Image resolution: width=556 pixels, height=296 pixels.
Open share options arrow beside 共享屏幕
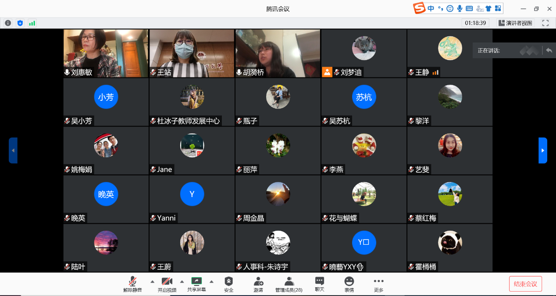click(211, 282)
